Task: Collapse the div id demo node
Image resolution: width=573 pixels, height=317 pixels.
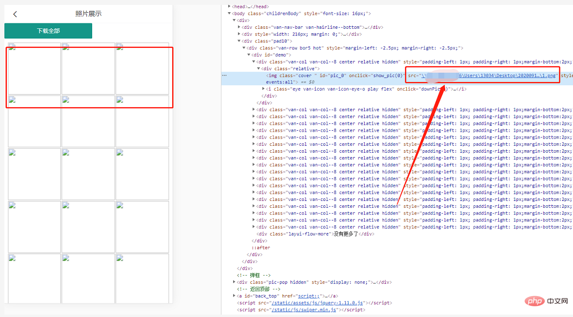Action: [x=249, y=55]
